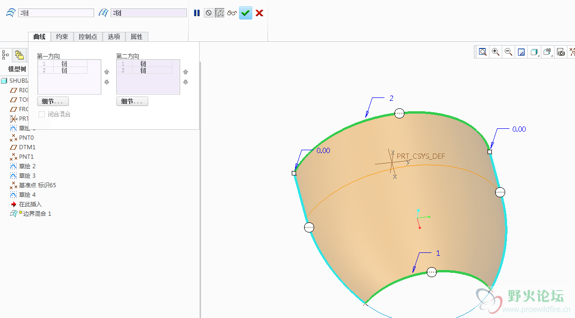Click the first direction curve collector icon
The image size is (575, 318).
(x=10, y=13)
